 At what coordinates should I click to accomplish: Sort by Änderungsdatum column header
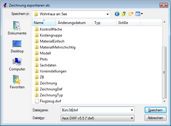[x=74, y=23]
